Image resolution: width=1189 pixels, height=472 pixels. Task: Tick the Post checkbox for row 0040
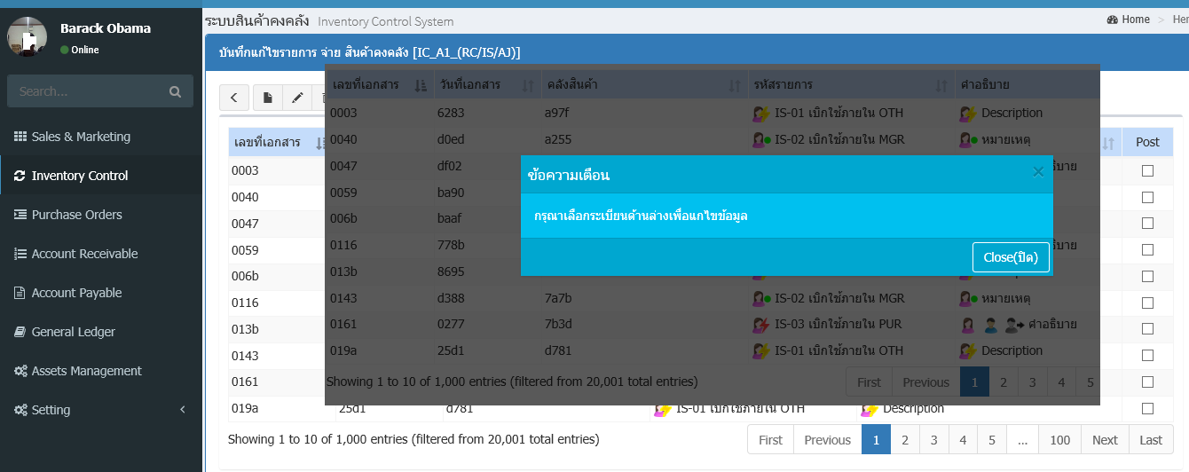[1147, 197]
